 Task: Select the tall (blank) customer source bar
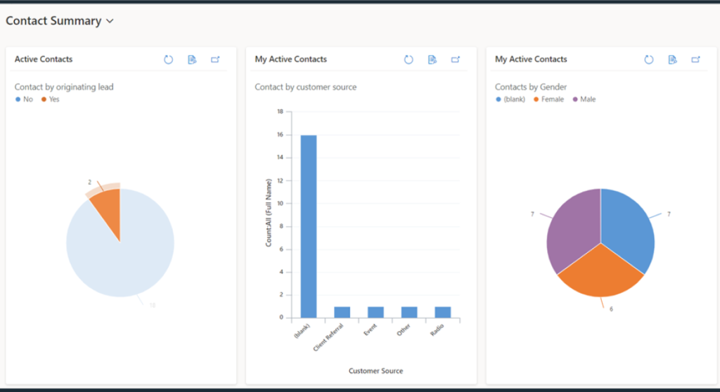coord(309,225)
